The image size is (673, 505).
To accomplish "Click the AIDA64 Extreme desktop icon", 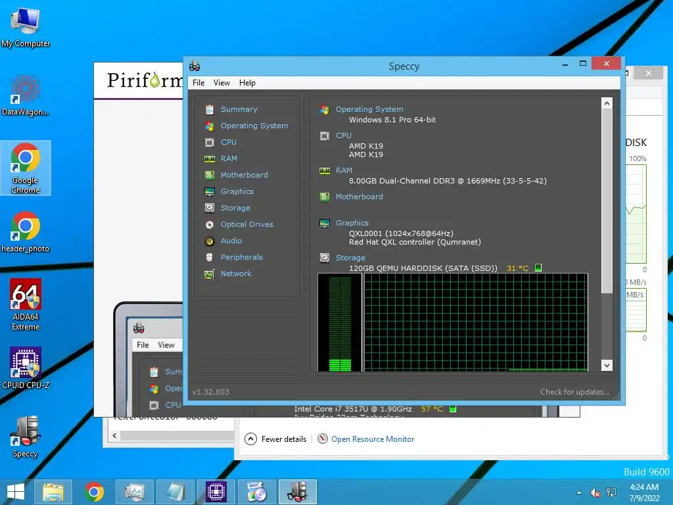I will point(26,304).
